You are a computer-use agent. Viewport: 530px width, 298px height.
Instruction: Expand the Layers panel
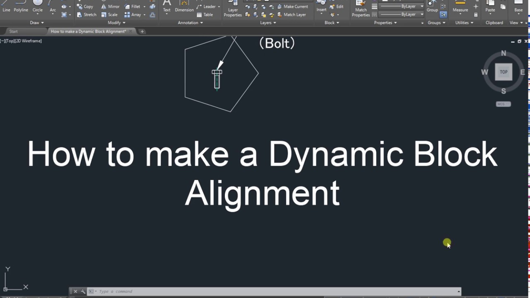tap(268, 23)
